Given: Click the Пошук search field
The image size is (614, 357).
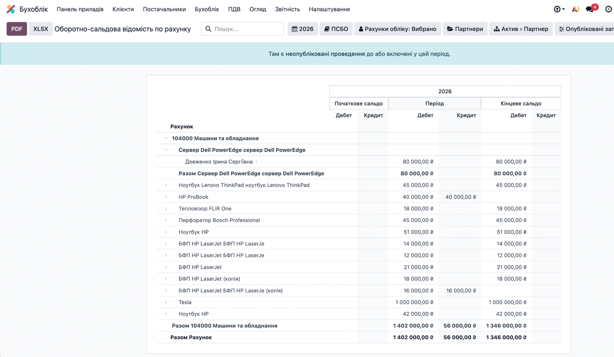Looking at the screenshot, I should 242,29.
